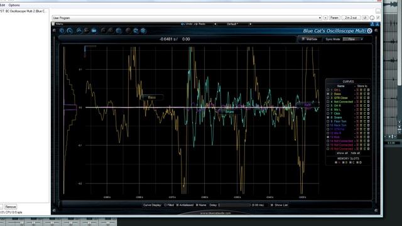Viewport: 402px width, 226px height.
Task: Toggle visibility of the OH L curve
Action: [328, 90]
